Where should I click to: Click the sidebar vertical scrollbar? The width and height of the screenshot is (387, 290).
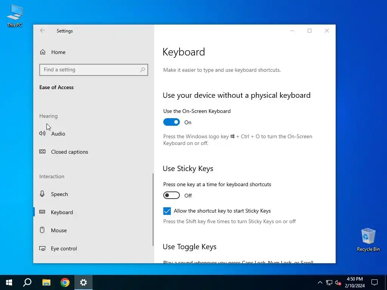coord(153,210)
